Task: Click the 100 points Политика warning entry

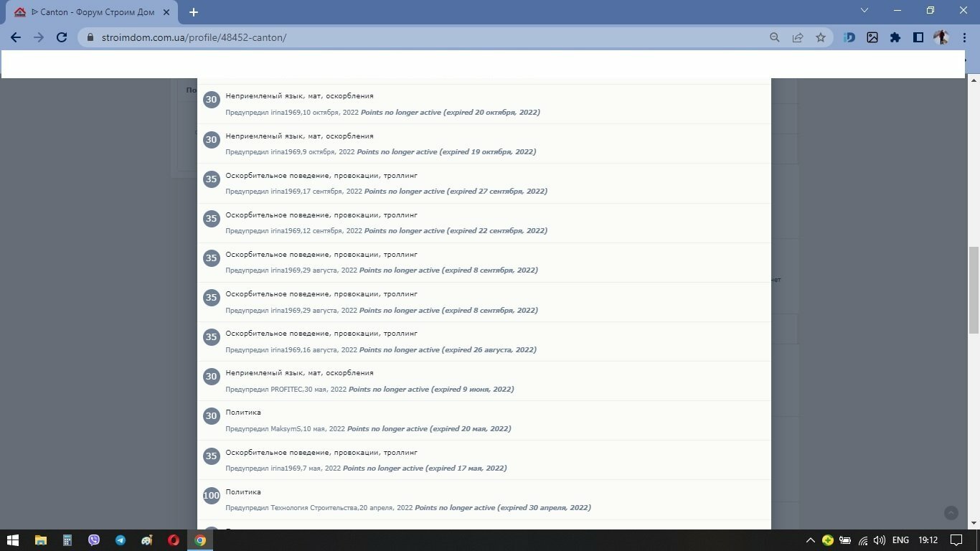Action: 484,499
